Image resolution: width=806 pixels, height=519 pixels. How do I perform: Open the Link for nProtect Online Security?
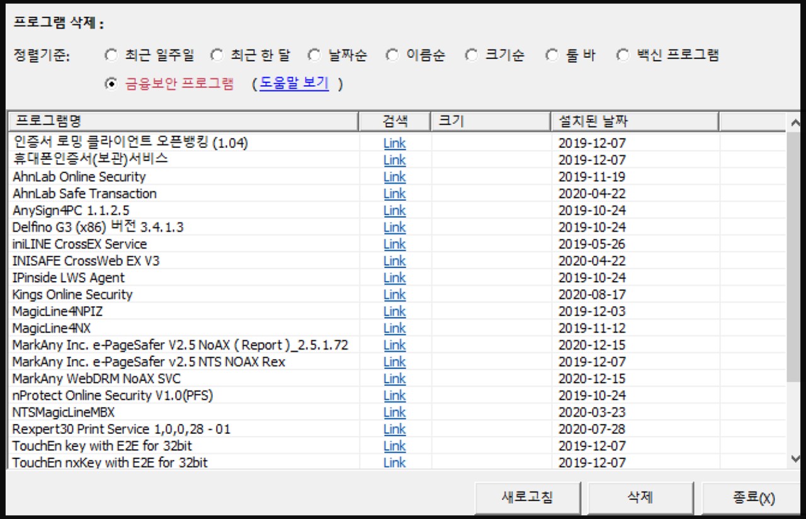[x=395, y=396]
